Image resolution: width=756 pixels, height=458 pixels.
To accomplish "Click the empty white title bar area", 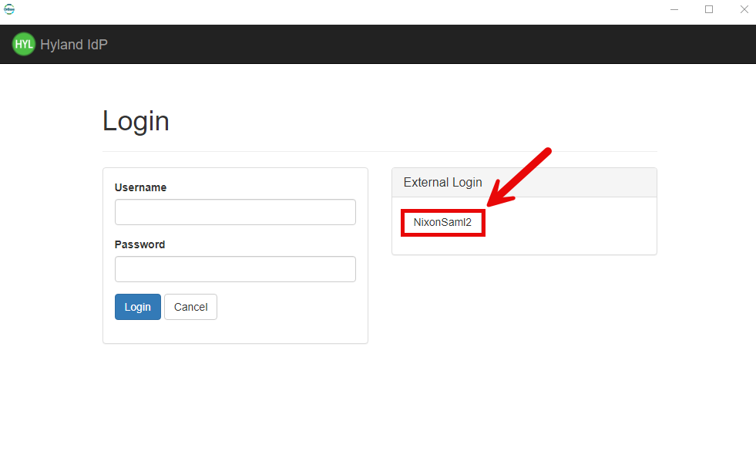I will pyautogui.click(x=347, y=9).
